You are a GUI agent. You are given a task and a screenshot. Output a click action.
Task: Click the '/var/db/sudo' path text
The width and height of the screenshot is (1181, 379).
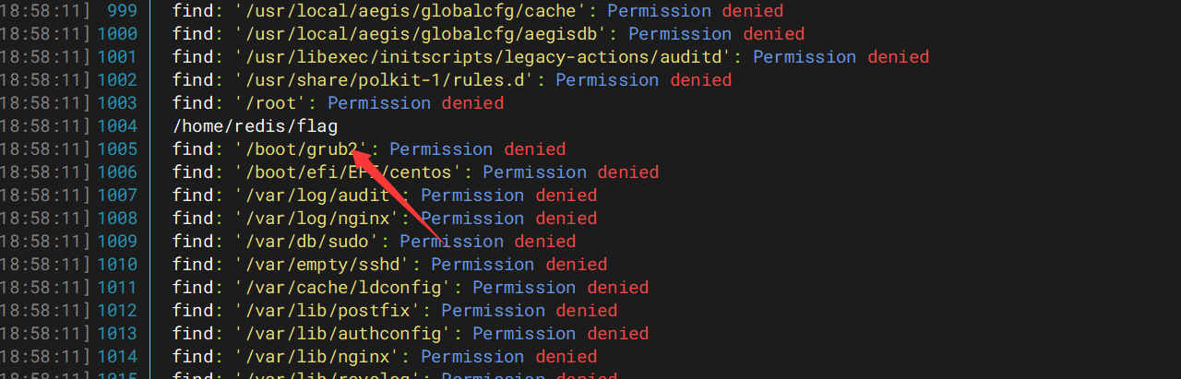coord(307,242)
